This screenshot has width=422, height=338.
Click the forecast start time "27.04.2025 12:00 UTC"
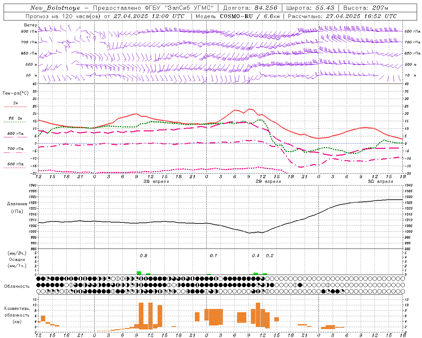click(149, 16)
